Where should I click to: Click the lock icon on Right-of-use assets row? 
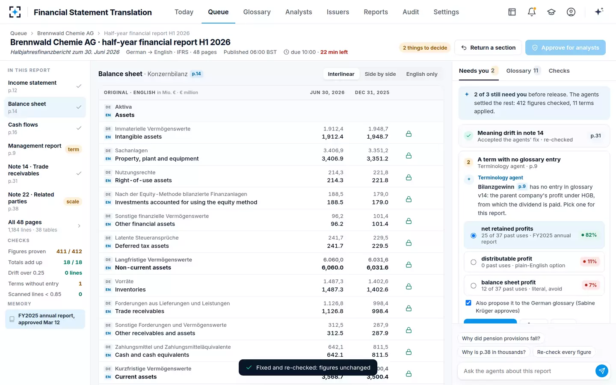409,177
